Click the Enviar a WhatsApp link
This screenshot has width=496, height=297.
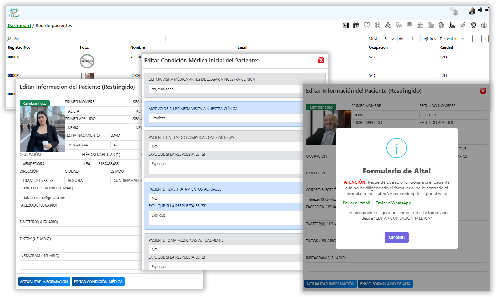[393, 203]
